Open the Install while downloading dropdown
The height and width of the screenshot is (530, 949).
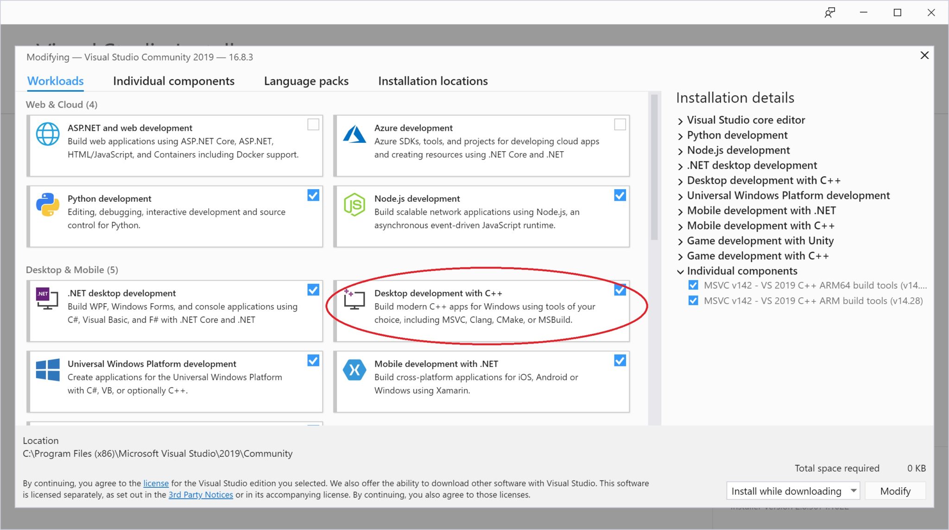pyautogui.click(x=793, y=491)
